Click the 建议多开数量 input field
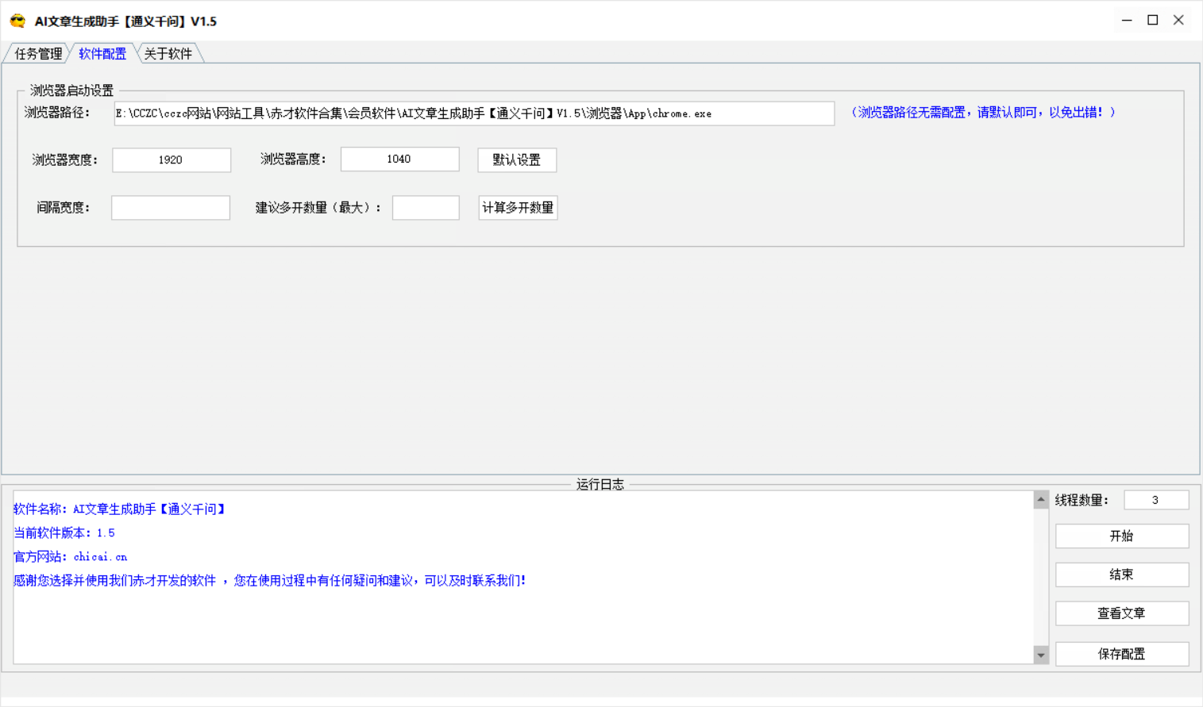 click(x=426, y=207)
